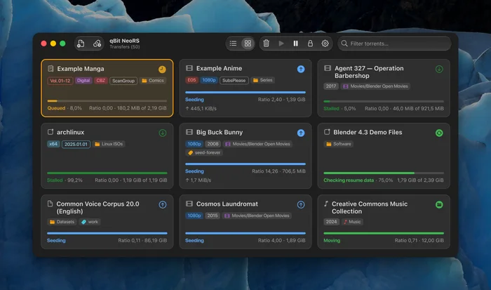Click the book icon beside Example Manga
Image resolution: width=491 pixels, height=290 pixels.
coord(51,68)
